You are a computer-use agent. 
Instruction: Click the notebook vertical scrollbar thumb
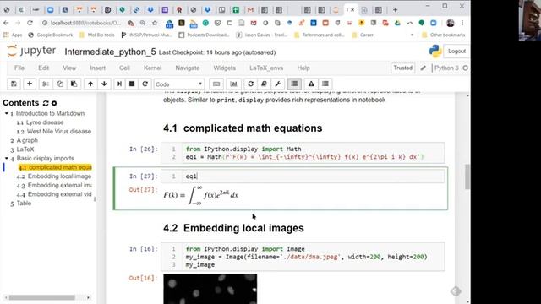tap(467, 176)
